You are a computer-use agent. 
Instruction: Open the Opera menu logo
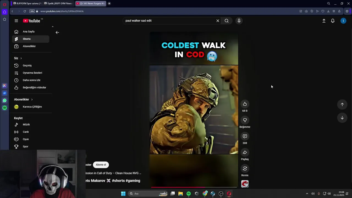(x=4, y=4)
